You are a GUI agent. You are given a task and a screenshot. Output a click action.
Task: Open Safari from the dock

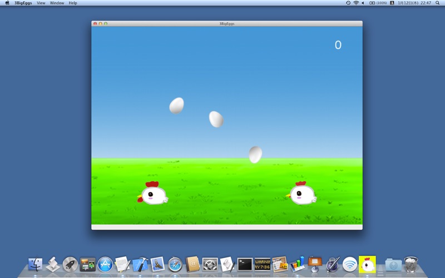point(175,264)
